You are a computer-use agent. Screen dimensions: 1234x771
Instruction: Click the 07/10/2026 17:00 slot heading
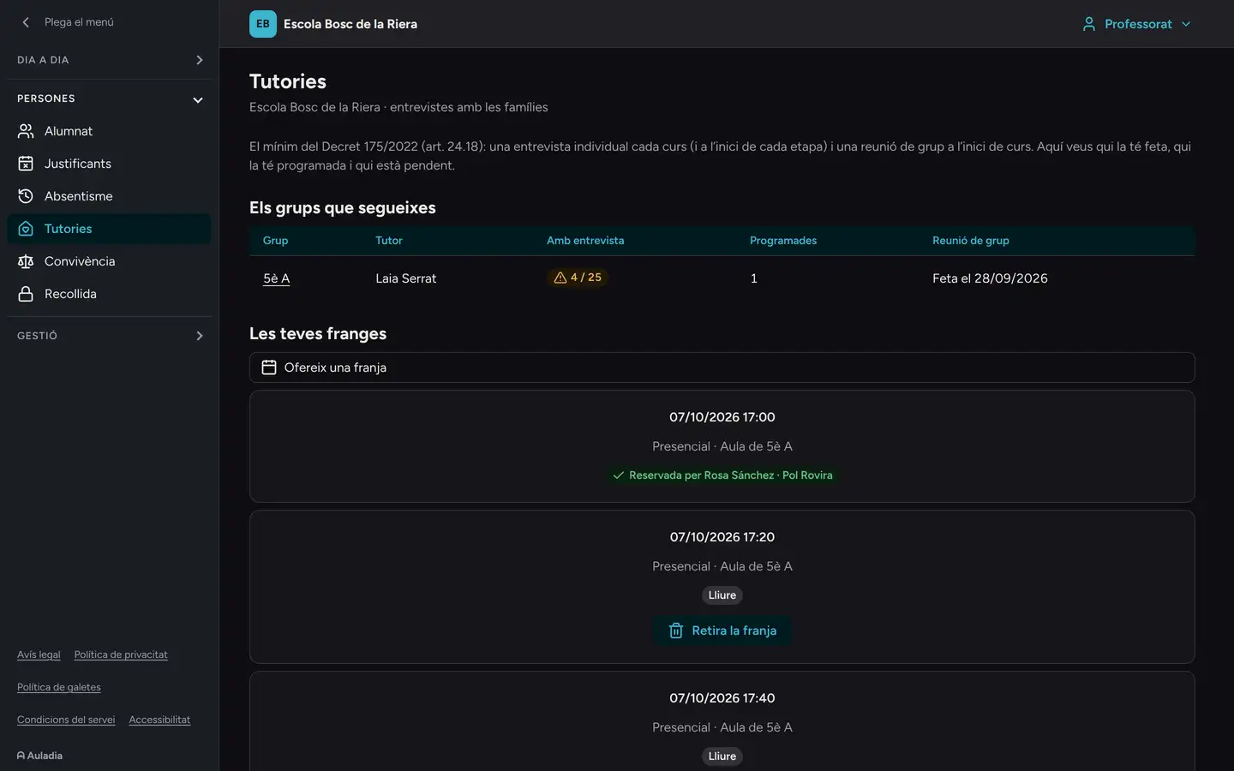pyautogui.click(x=722, y=417)
